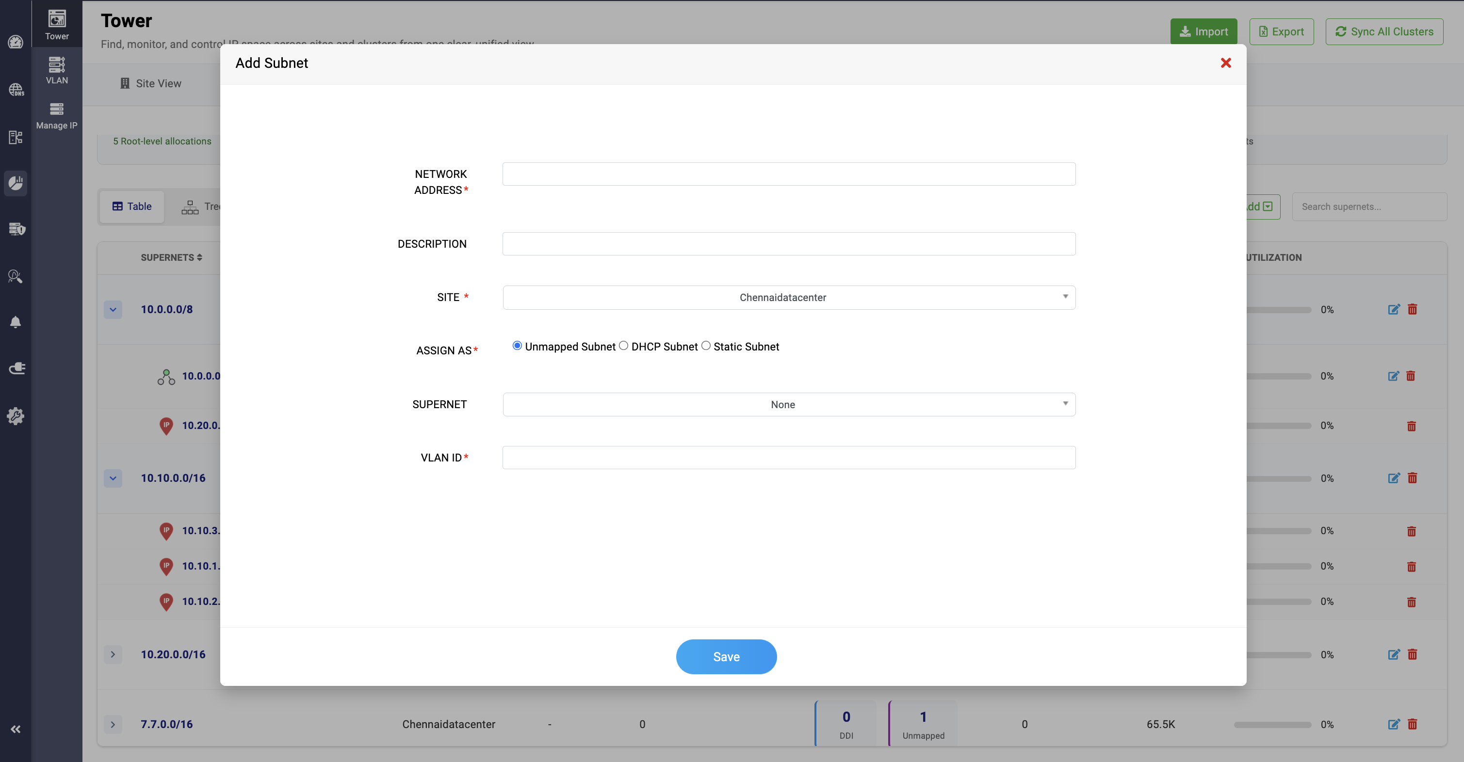Click the dashboard gauge icon
The image size is (1464, 762).
(x=16, y=42)
